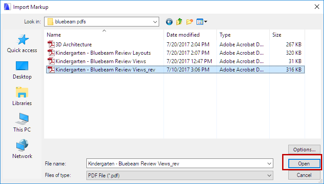
Task: Go back to the last visited folder
Action: [x=169, y=22]
